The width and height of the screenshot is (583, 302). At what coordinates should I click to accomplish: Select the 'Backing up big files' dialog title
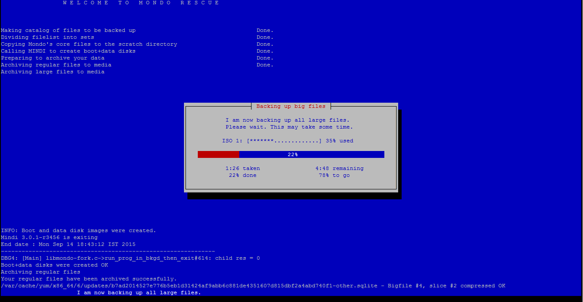(x=291, y=106)
